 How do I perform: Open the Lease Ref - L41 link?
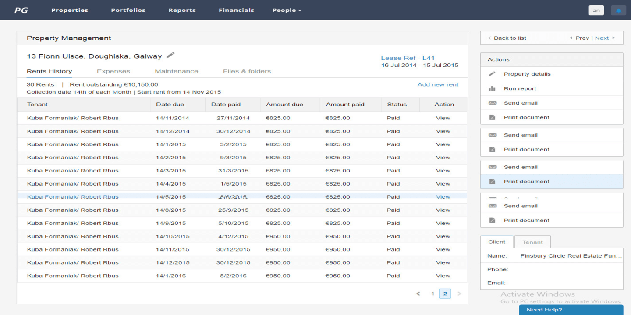coord(408,58)
